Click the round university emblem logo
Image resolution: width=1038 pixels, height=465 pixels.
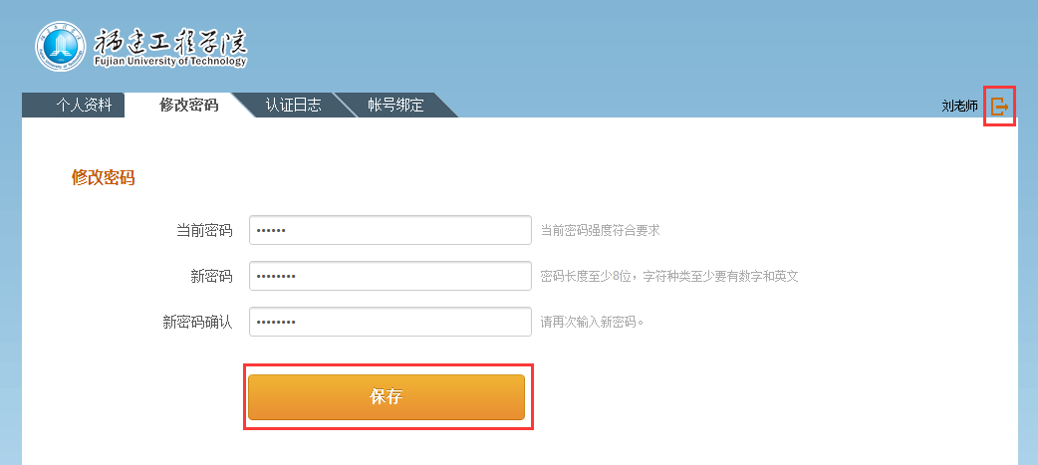tap(60, 47)
